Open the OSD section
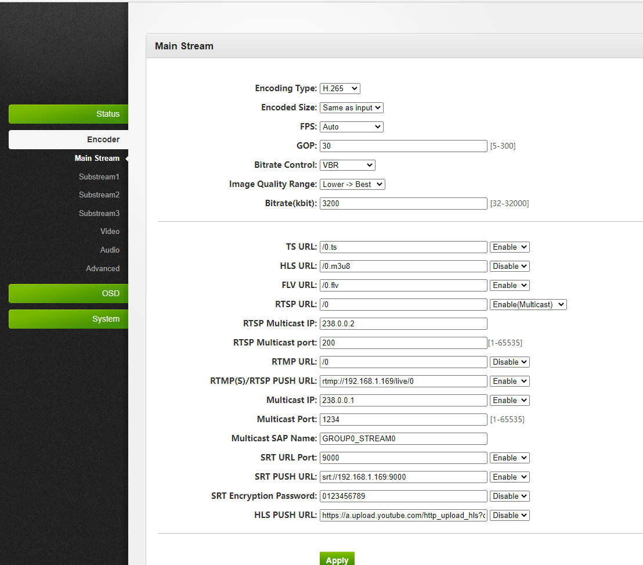The height and width of the screenshot is (565, 643). coord(68,293)
